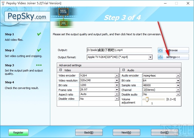Image resolution: width=194 pixels, height=138 pixels.
Task: Open the audio Bit rate dropdown
Action: click(178, 80)
